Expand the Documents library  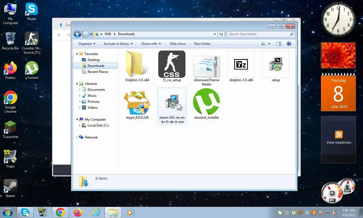80,90
